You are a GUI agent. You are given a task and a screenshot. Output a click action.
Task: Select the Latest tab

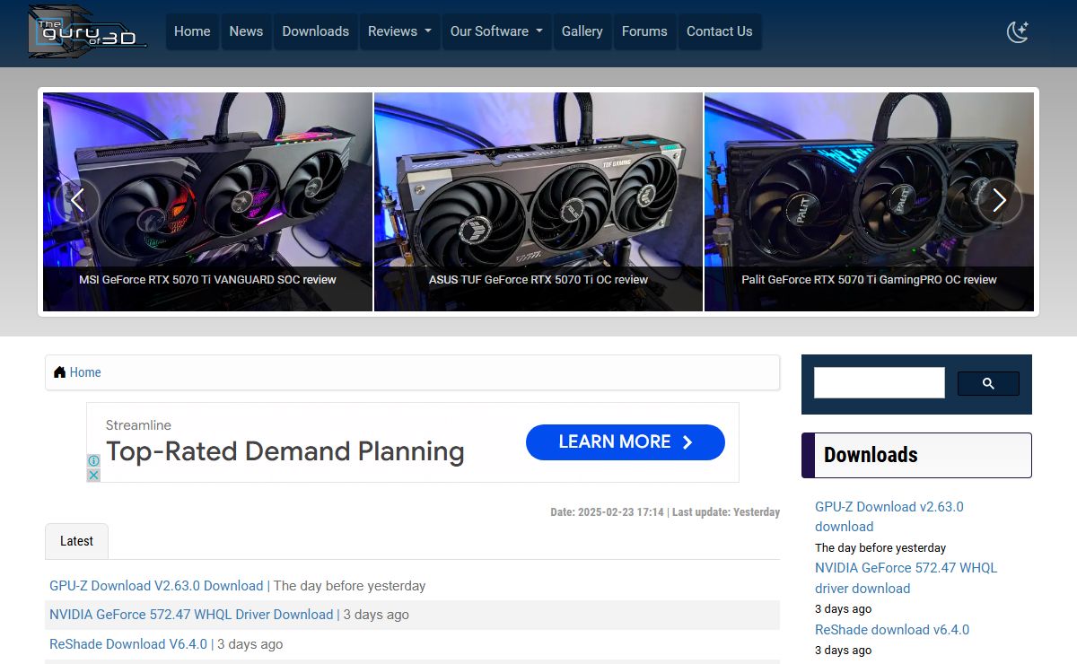pyautogui.click(x=76, y=541)
